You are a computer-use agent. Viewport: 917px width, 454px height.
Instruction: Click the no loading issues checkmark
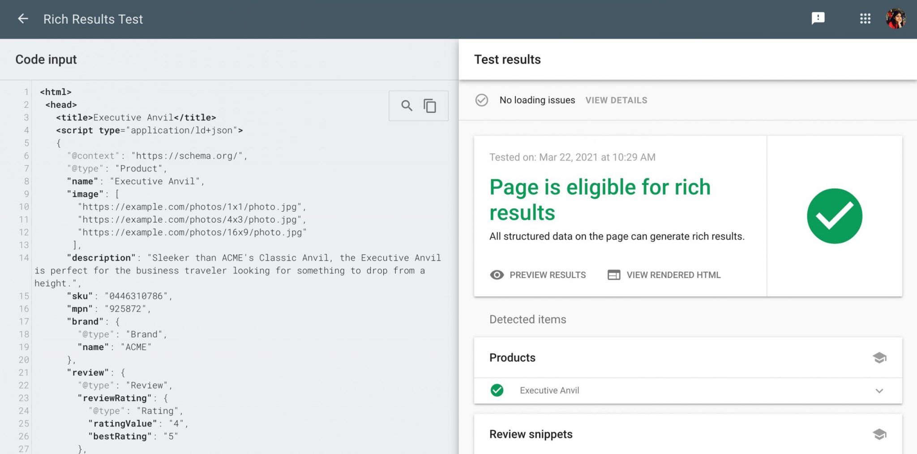click(x=481, y=100)
